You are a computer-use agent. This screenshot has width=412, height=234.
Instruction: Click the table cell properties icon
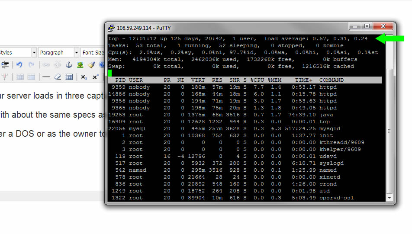(x=31, y=77)
